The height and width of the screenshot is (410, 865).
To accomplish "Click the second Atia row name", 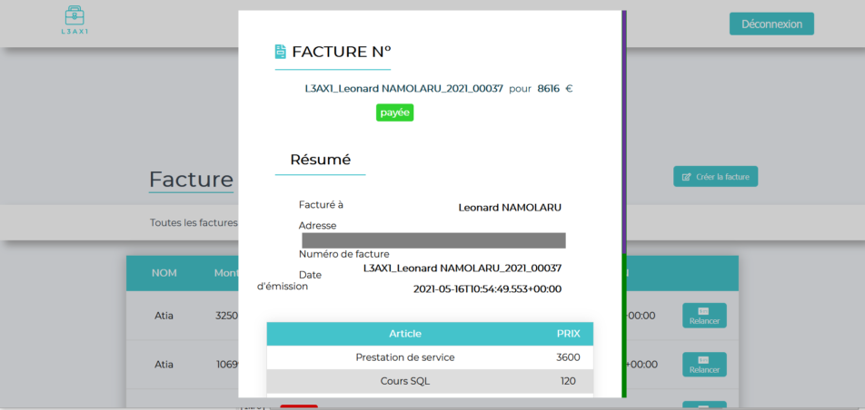I will tap(164, 365).
